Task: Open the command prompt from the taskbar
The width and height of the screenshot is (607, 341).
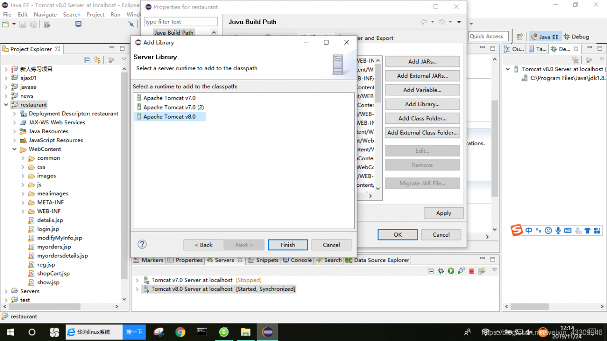Action: (202, 332)
